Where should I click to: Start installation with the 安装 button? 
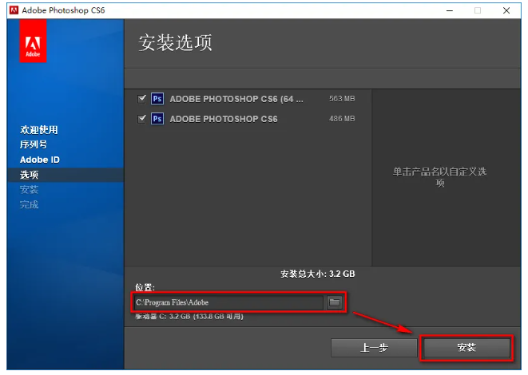point(466,348)
